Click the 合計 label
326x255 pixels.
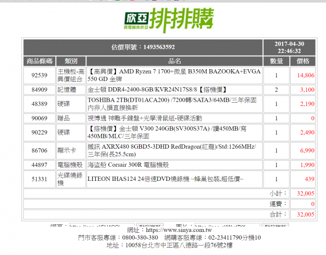tap(278, 214)
